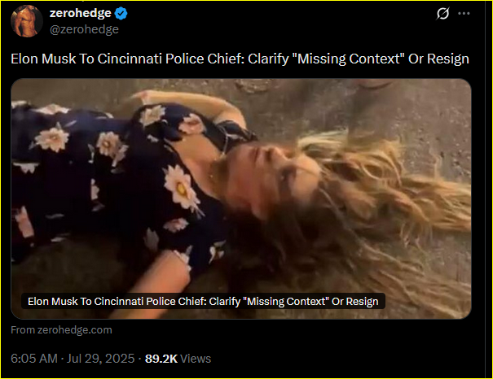Open the article preview image card
This screenshot has width=493, height=379.
tap(241, 198)
